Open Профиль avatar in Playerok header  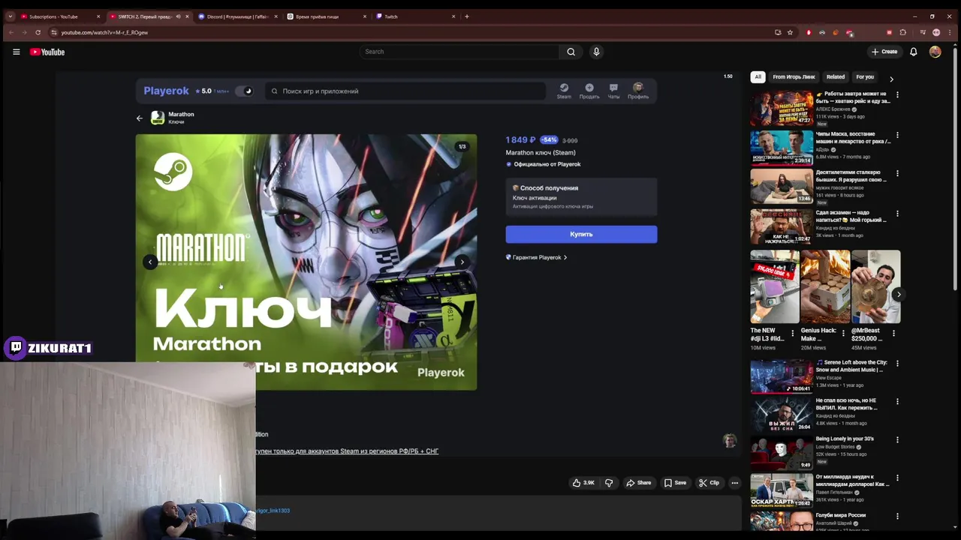point(638,91)
